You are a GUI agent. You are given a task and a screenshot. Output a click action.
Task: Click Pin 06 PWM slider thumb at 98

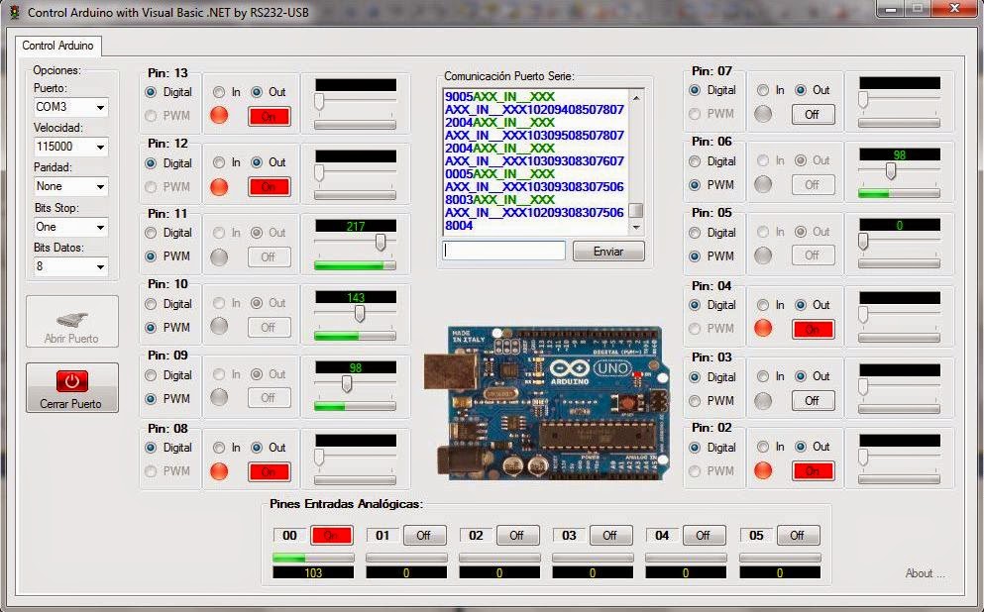pyautogui.click(x=891, y=170)
